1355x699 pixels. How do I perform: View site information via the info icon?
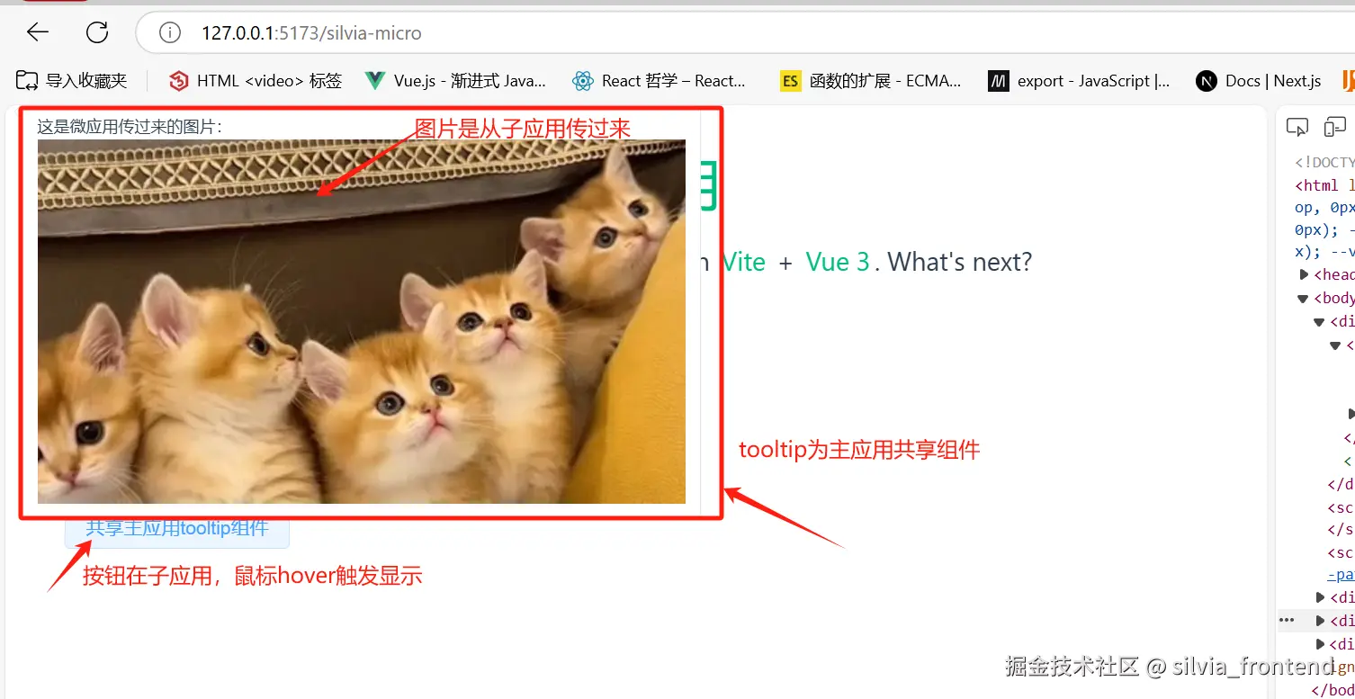(x=169, y=33)
